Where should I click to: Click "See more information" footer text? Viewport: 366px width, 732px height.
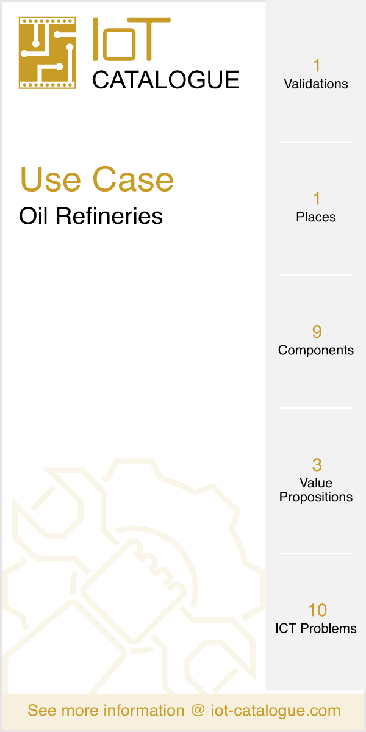[x=106, y=711]
